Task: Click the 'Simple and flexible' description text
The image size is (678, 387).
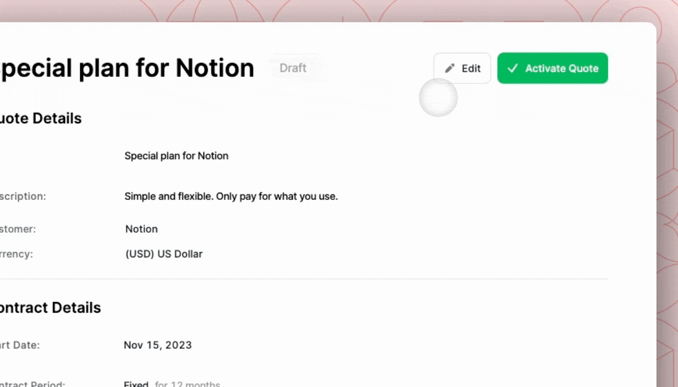Action: click(231, 197)
